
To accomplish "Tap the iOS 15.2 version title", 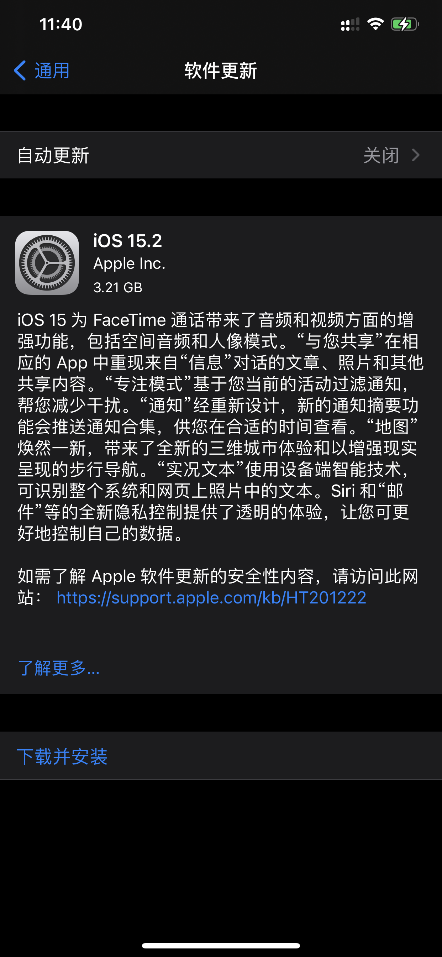I will [127, 241].
